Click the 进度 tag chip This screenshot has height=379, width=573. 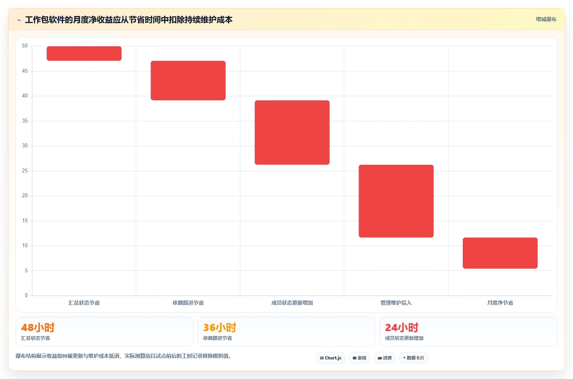coord(385,358)
